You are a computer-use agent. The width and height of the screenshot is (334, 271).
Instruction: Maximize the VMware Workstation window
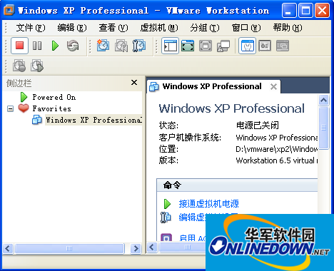pyautogui.click(x=305, y=10)
